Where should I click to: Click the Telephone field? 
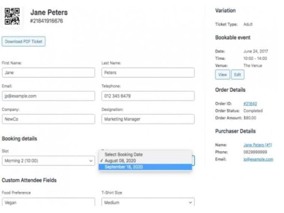point(148,96)
